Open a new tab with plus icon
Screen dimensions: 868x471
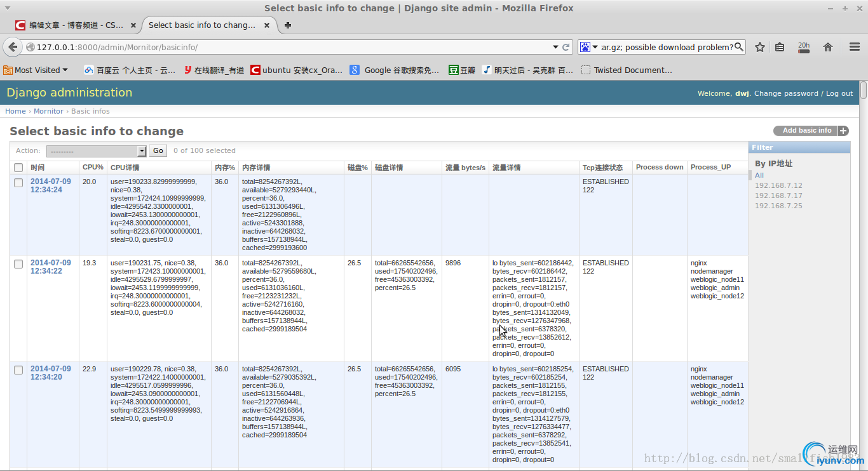288,25
